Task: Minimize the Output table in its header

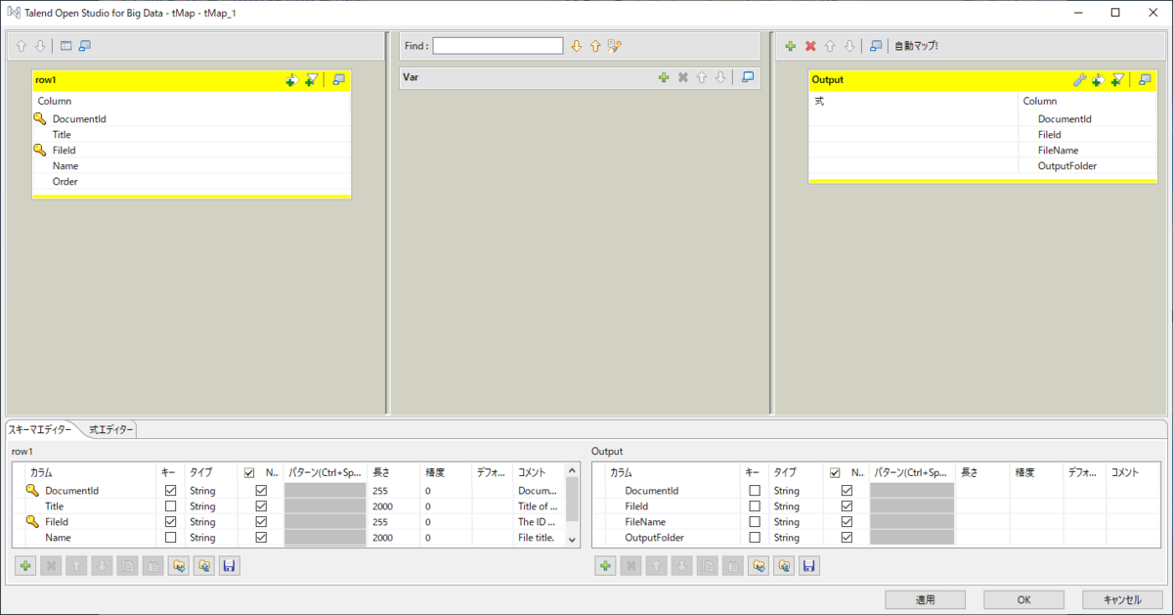Action: 1145,80
